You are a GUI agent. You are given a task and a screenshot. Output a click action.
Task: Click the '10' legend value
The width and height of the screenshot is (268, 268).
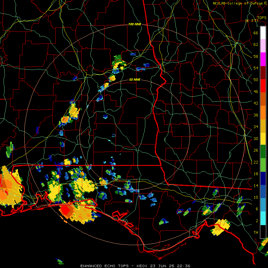256,197
